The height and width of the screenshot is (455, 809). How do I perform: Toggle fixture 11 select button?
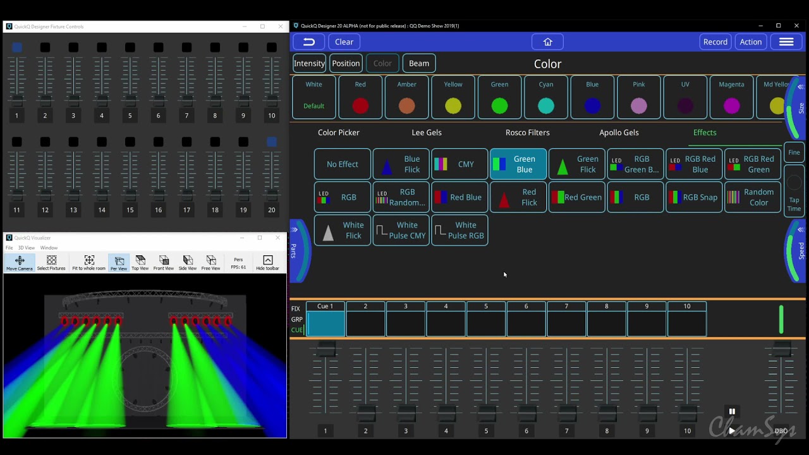coord(16,142)
